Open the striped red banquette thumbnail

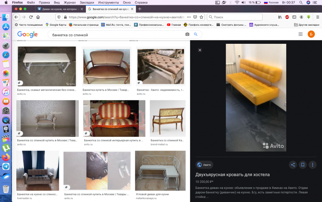pos(114,119)
